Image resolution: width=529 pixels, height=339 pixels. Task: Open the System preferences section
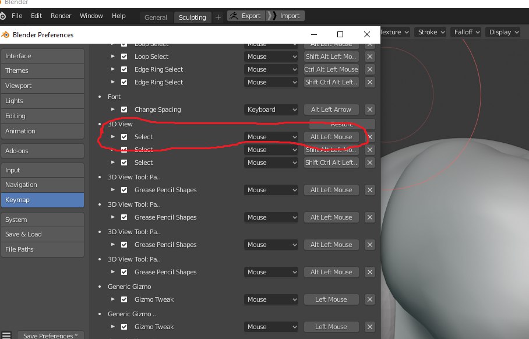43,220
